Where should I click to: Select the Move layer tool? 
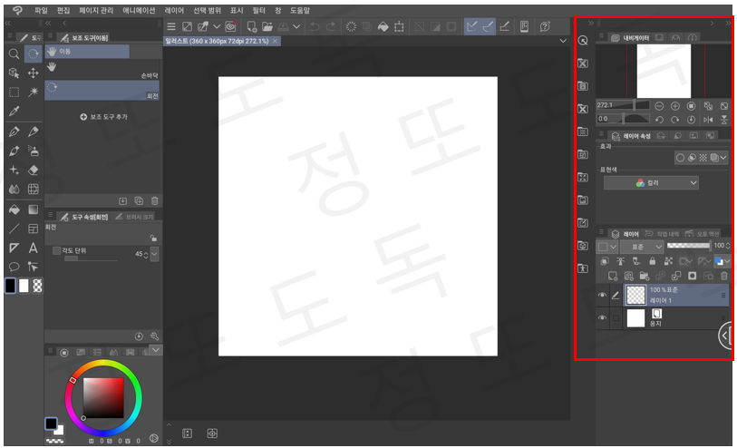tap(34, 73)
